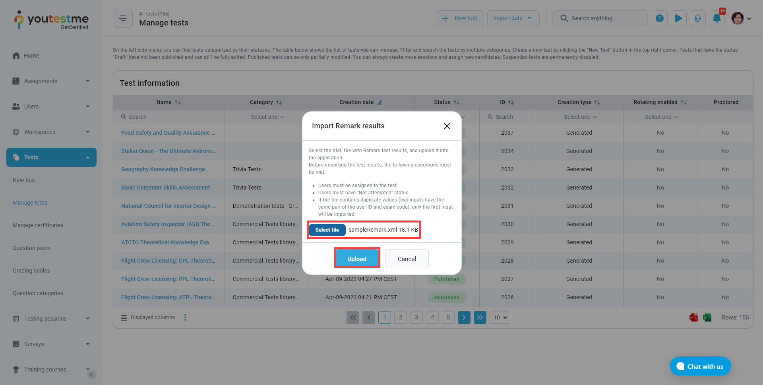This screenshot has width=763, height=385.
Task: Collapse the sidebar with double-chevron icon
Action: coord(91,375)
